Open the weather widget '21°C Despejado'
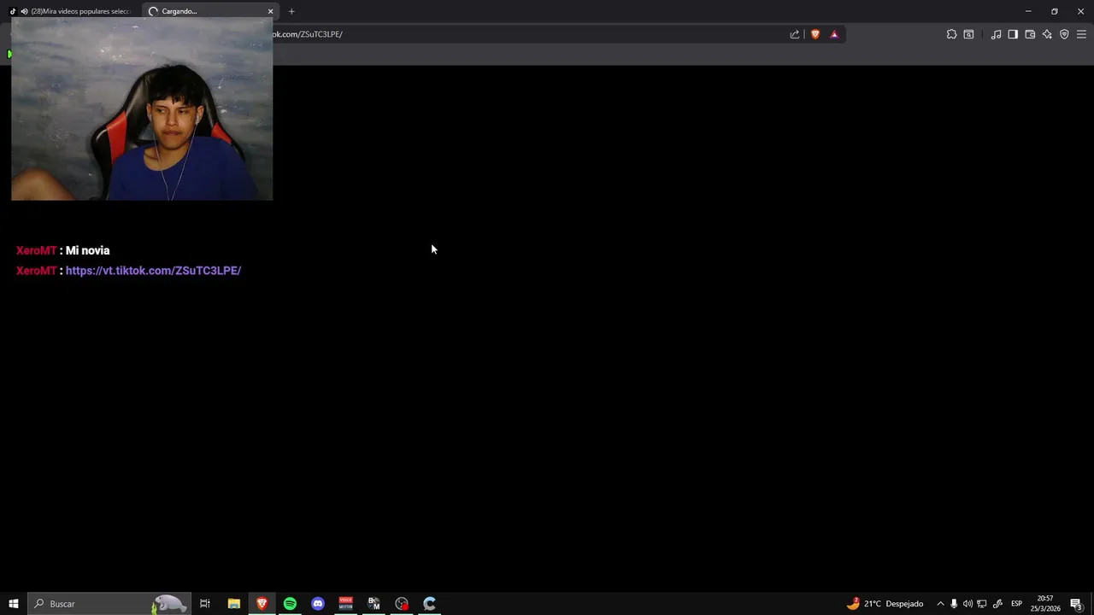 (885, 604)
